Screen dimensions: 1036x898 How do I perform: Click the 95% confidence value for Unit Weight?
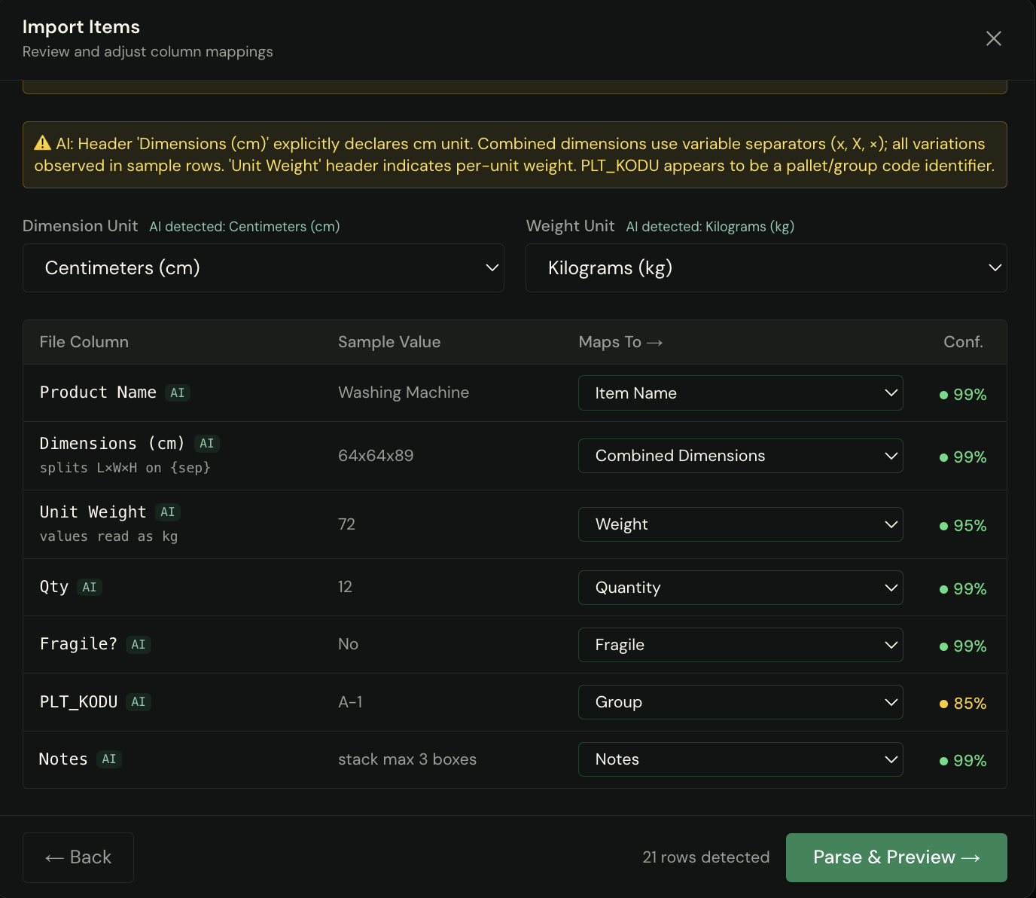[970, 526]
